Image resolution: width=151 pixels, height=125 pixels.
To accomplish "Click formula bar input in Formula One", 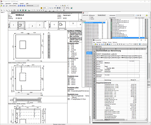I will tap(124, 47).
